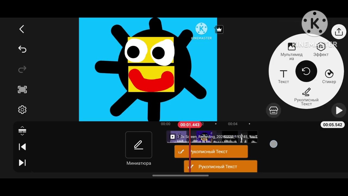Click the 00:00 timeline ruler mark

[166, 124]
